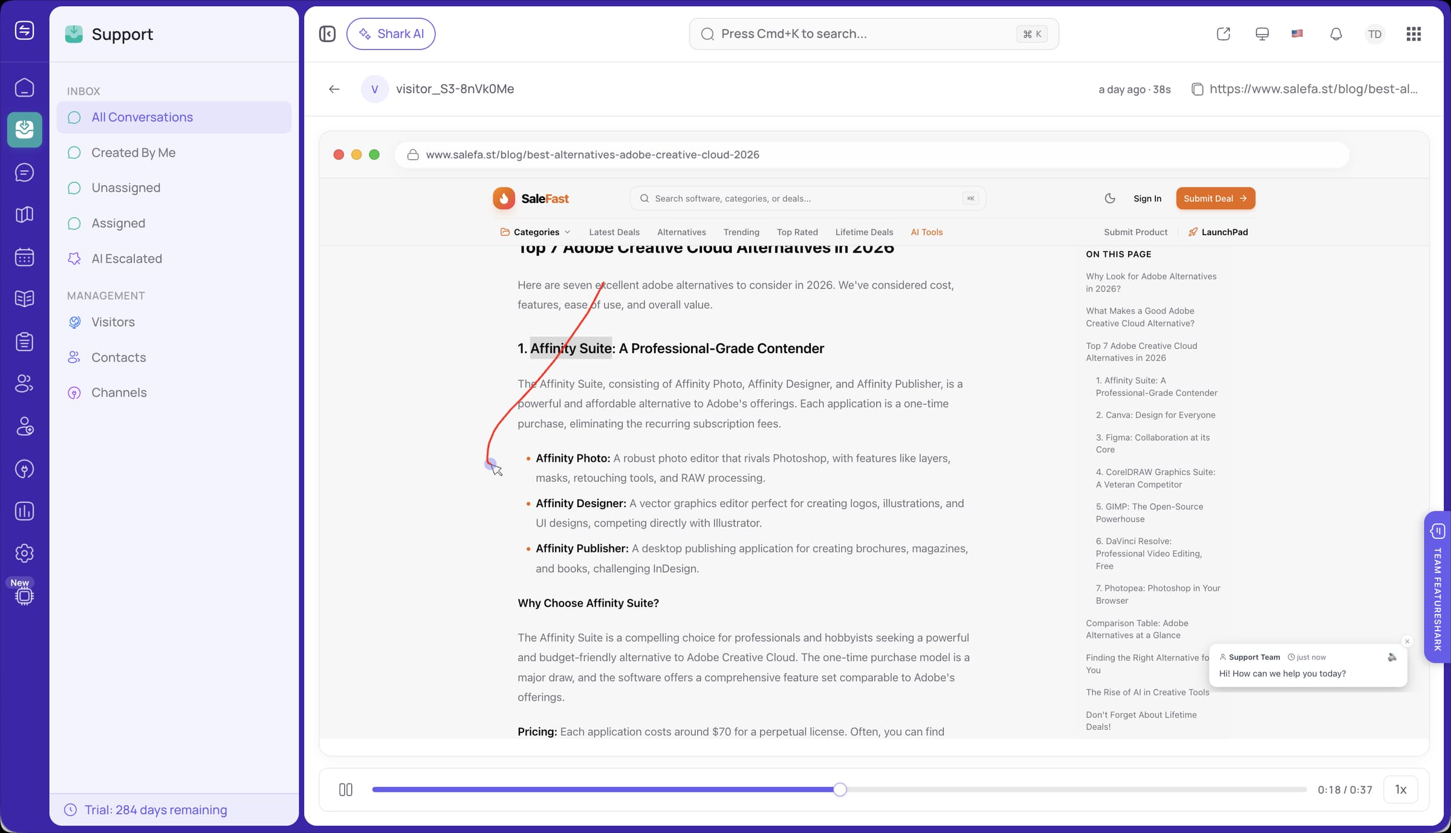Screen dimensions: 1451x833
Task: Open the Home icon in left rail
Action: (x=24, y=88)
